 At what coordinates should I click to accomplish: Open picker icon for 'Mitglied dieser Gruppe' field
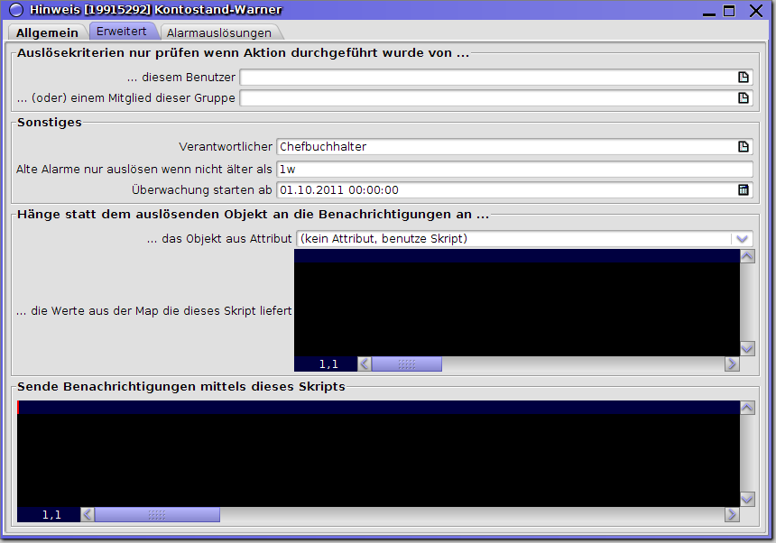pos(744,98)
